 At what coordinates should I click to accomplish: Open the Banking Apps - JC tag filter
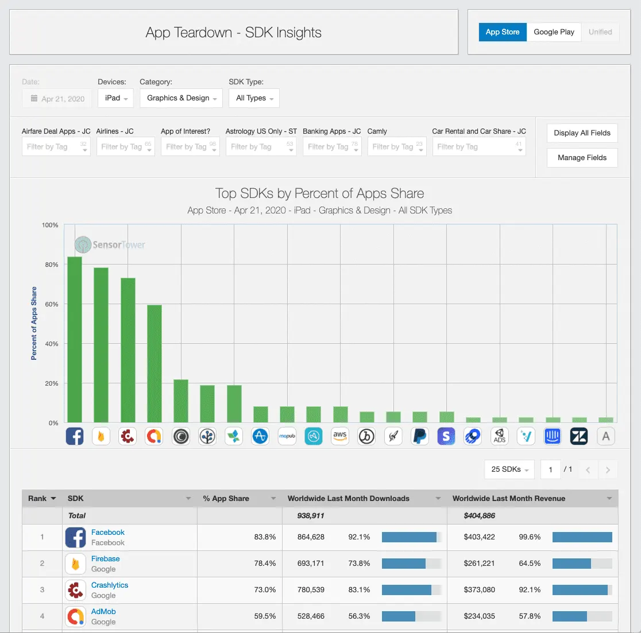[x=332, y=146]
